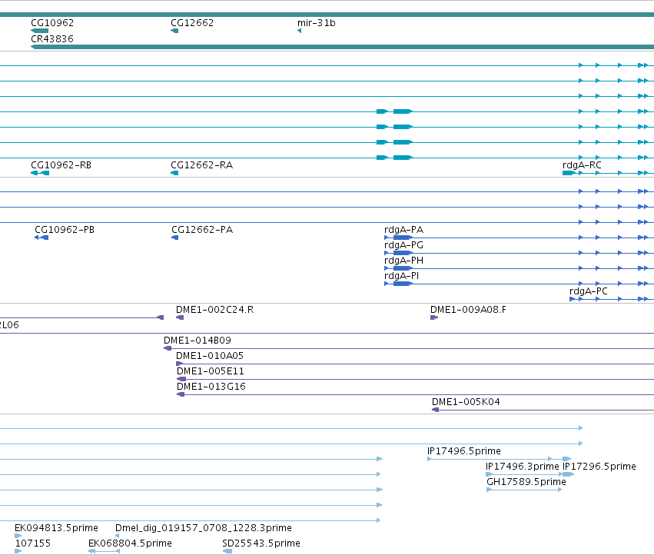
Task: Select the EK068804.5prime EST label
Action: 130,543
